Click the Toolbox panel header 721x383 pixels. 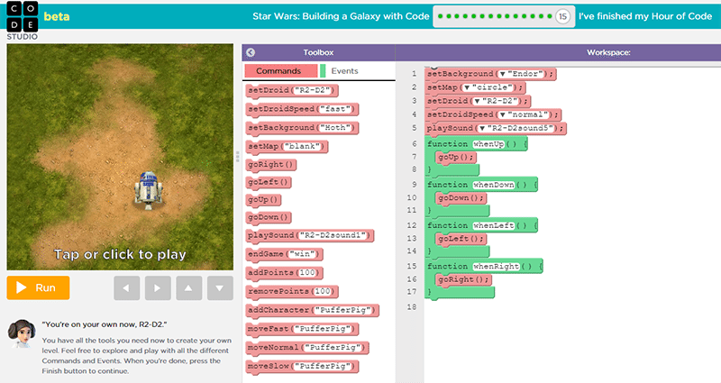pos(318,52)
